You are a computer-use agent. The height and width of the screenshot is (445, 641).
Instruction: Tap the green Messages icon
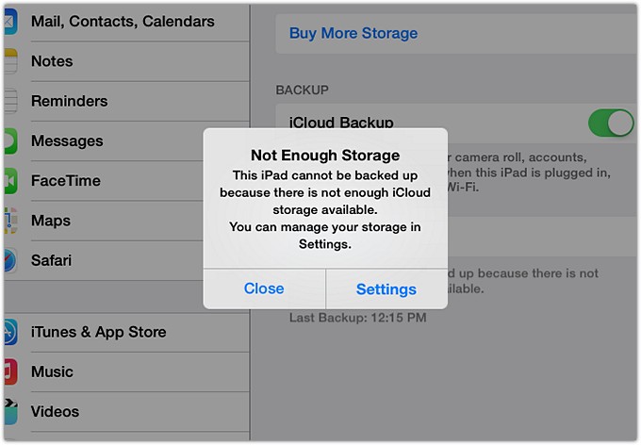pyautogui.click(x=9, y=141)
